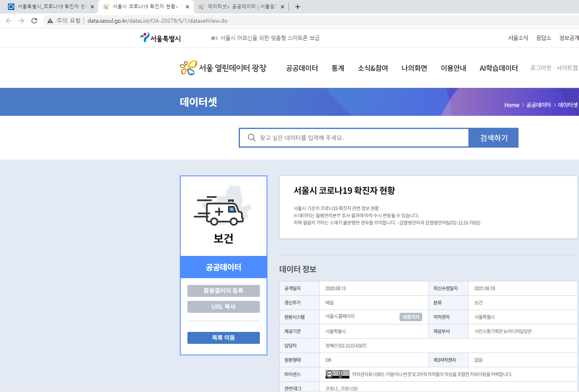Click 공공데이터 in the breadcrumb
The width and height of the screenshot is (579, 392).
(x=538, y=105)
